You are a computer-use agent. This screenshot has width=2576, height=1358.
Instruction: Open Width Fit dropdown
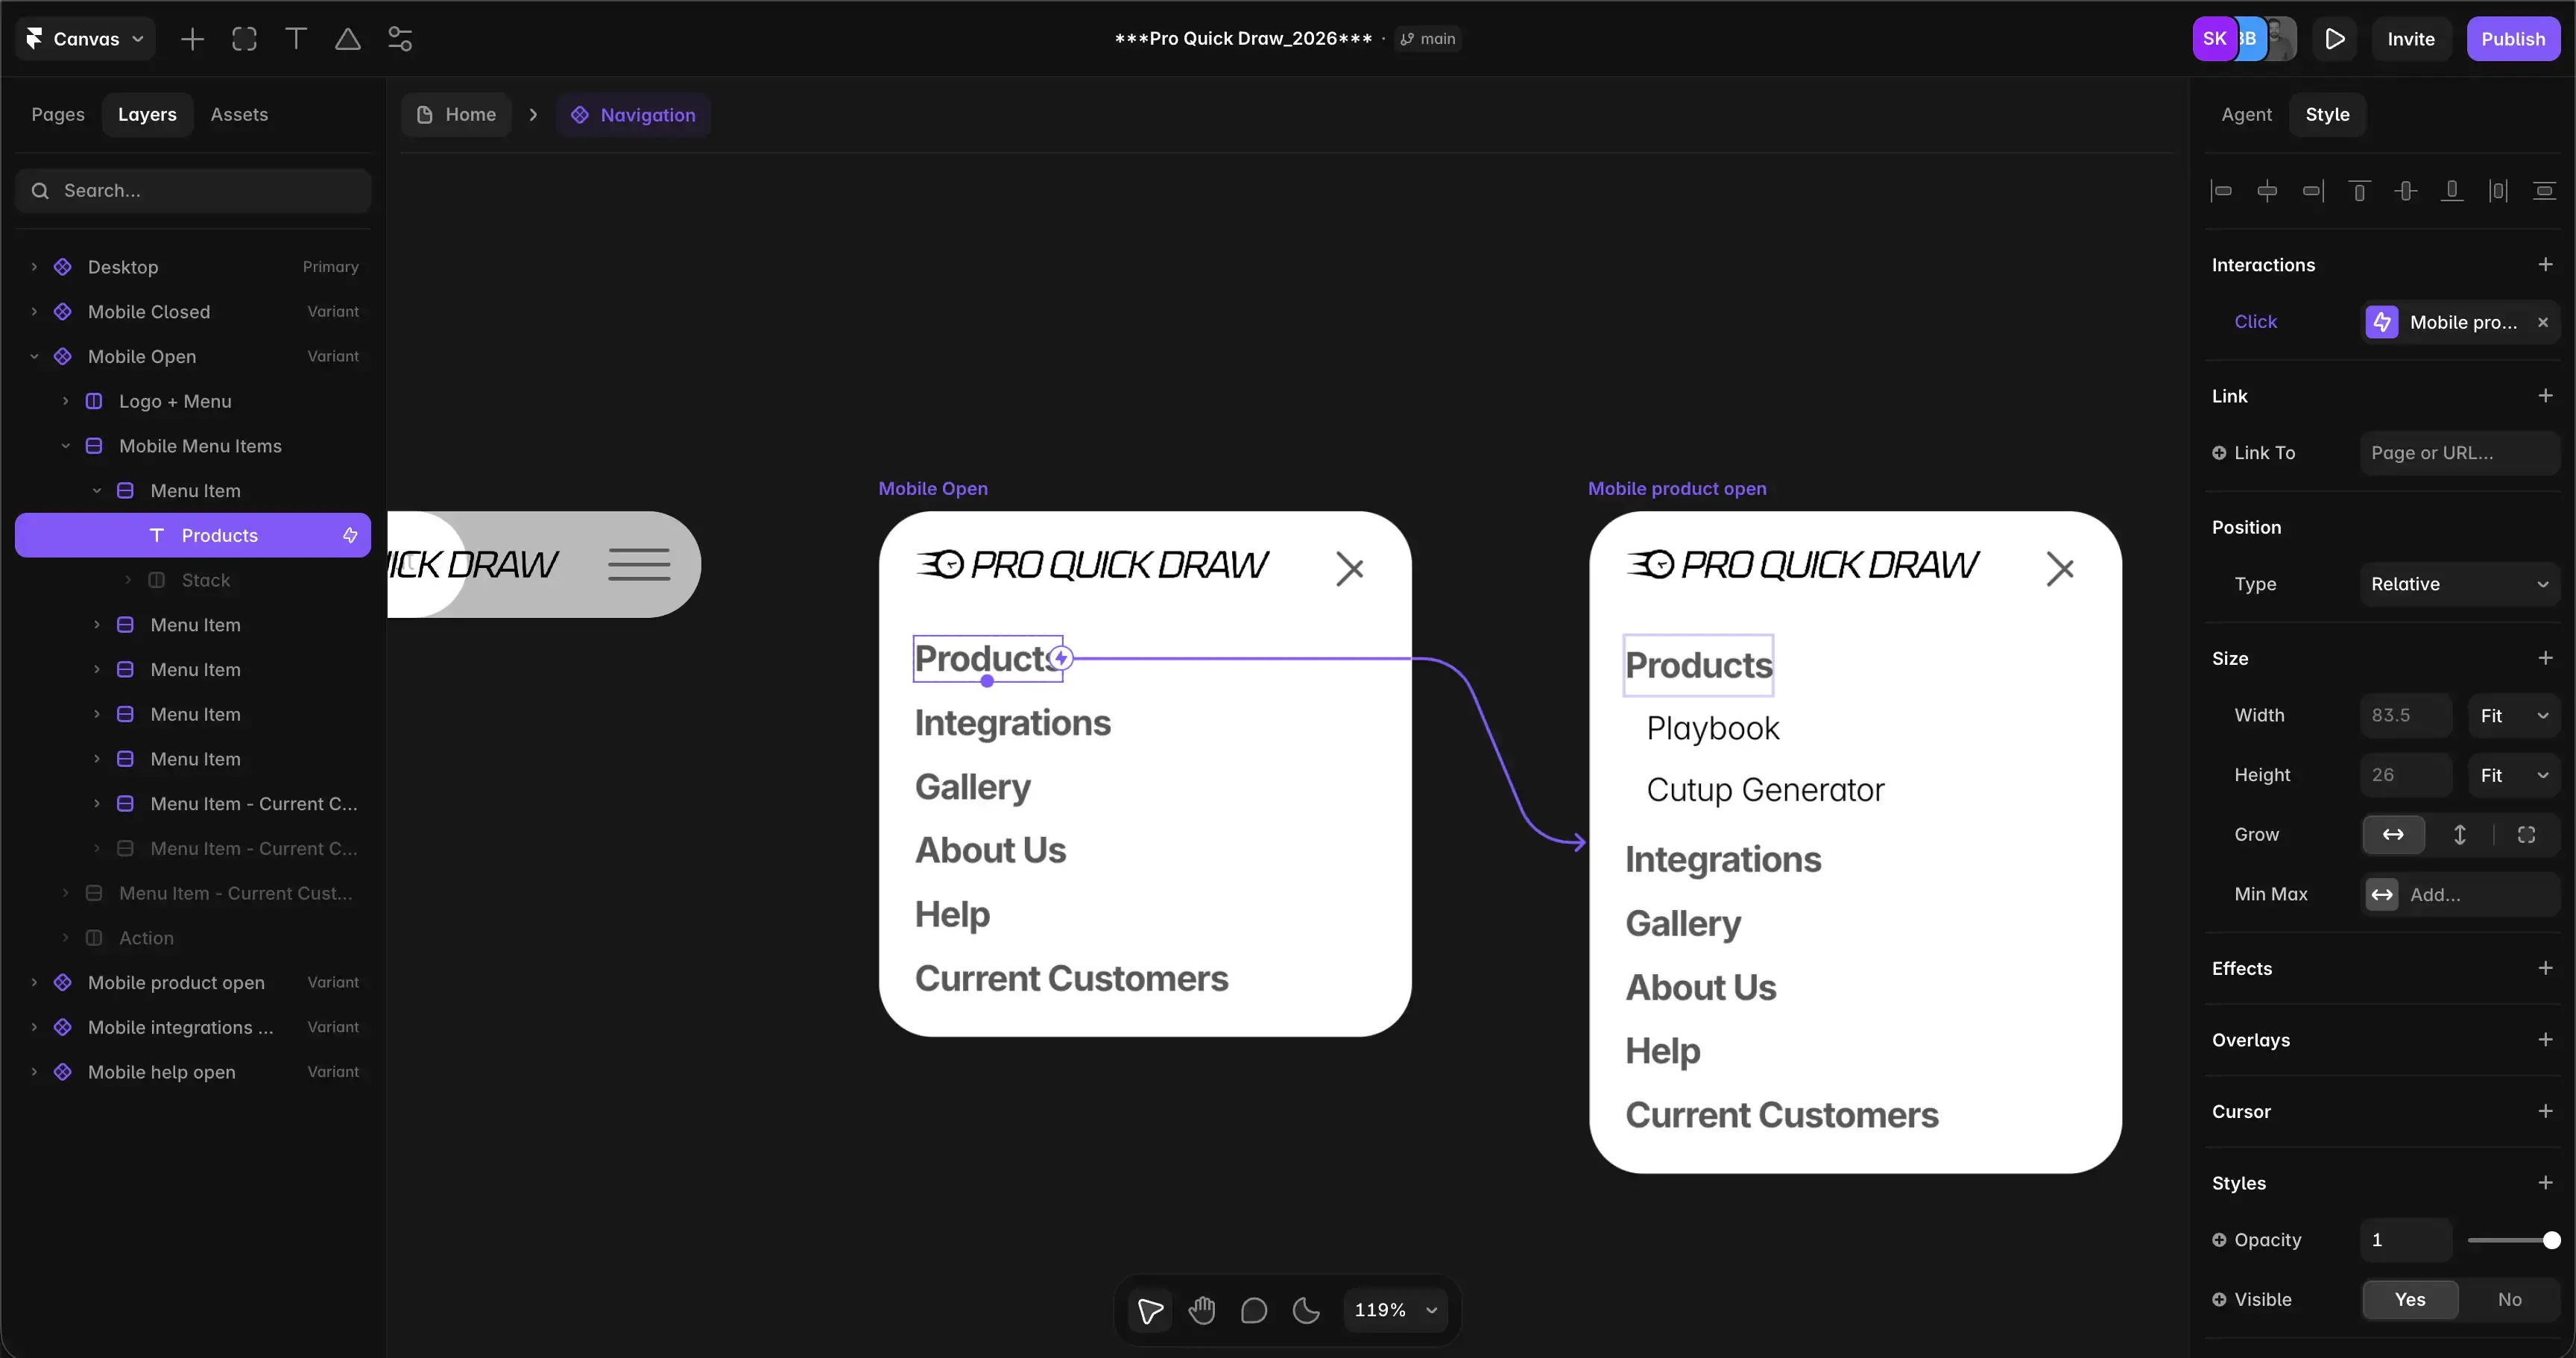point(2513,716)
